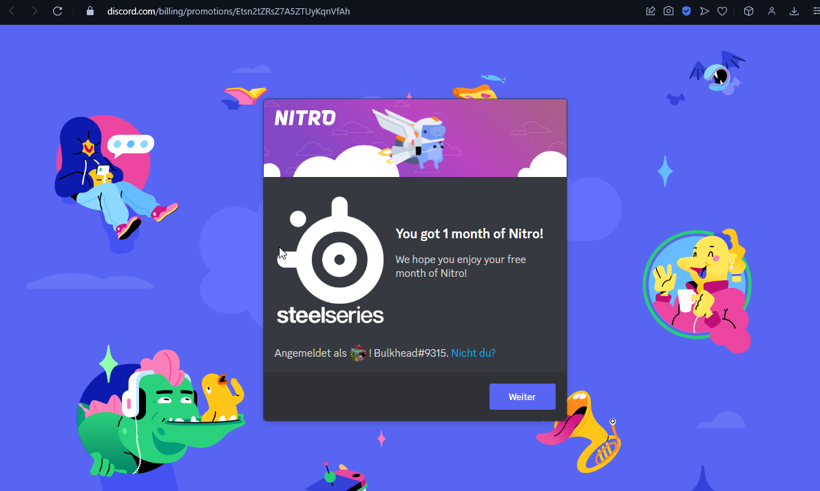This screenshot has width=820, height=491.
Task: Click the 'Nicht du?' link
Action: tap(473, 353)
